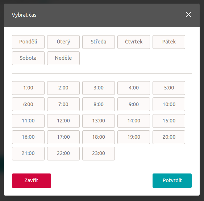Screen dimensions: 204x201
Task: Close the Vybrat čas dialog with X
Action: (x=188, y=14)
